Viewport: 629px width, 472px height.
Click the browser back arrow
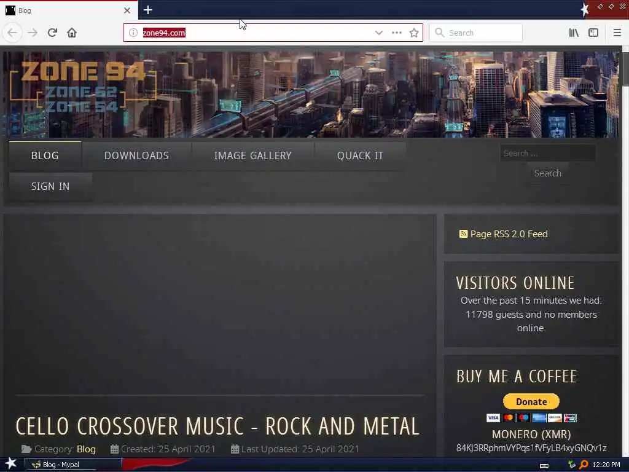tap(12, 33)
